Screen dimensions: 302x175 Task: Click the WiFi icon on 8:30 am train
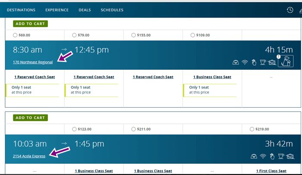(x=245, y=62)
